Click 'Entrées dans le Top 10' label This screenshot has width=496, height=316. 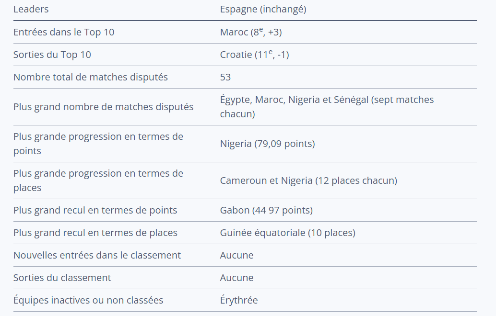(x=64, y=32)
